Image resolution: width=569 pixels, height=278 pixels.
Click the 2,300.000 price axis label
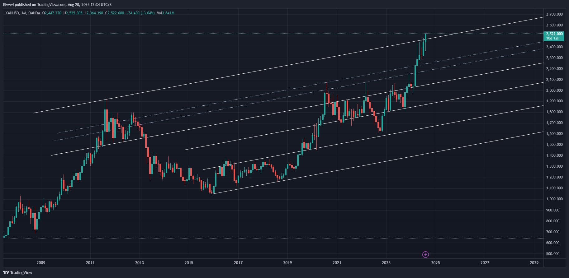tap(554, 58)
